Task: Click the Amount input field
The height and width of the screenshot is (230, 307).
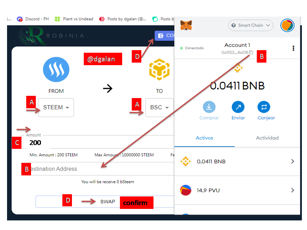Action: (x=98, y=142)
